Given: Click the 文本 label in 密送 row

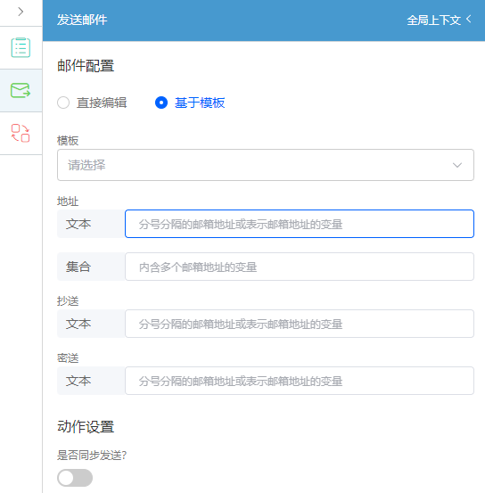Looking at the screenshot, I should tap(78, 381).
